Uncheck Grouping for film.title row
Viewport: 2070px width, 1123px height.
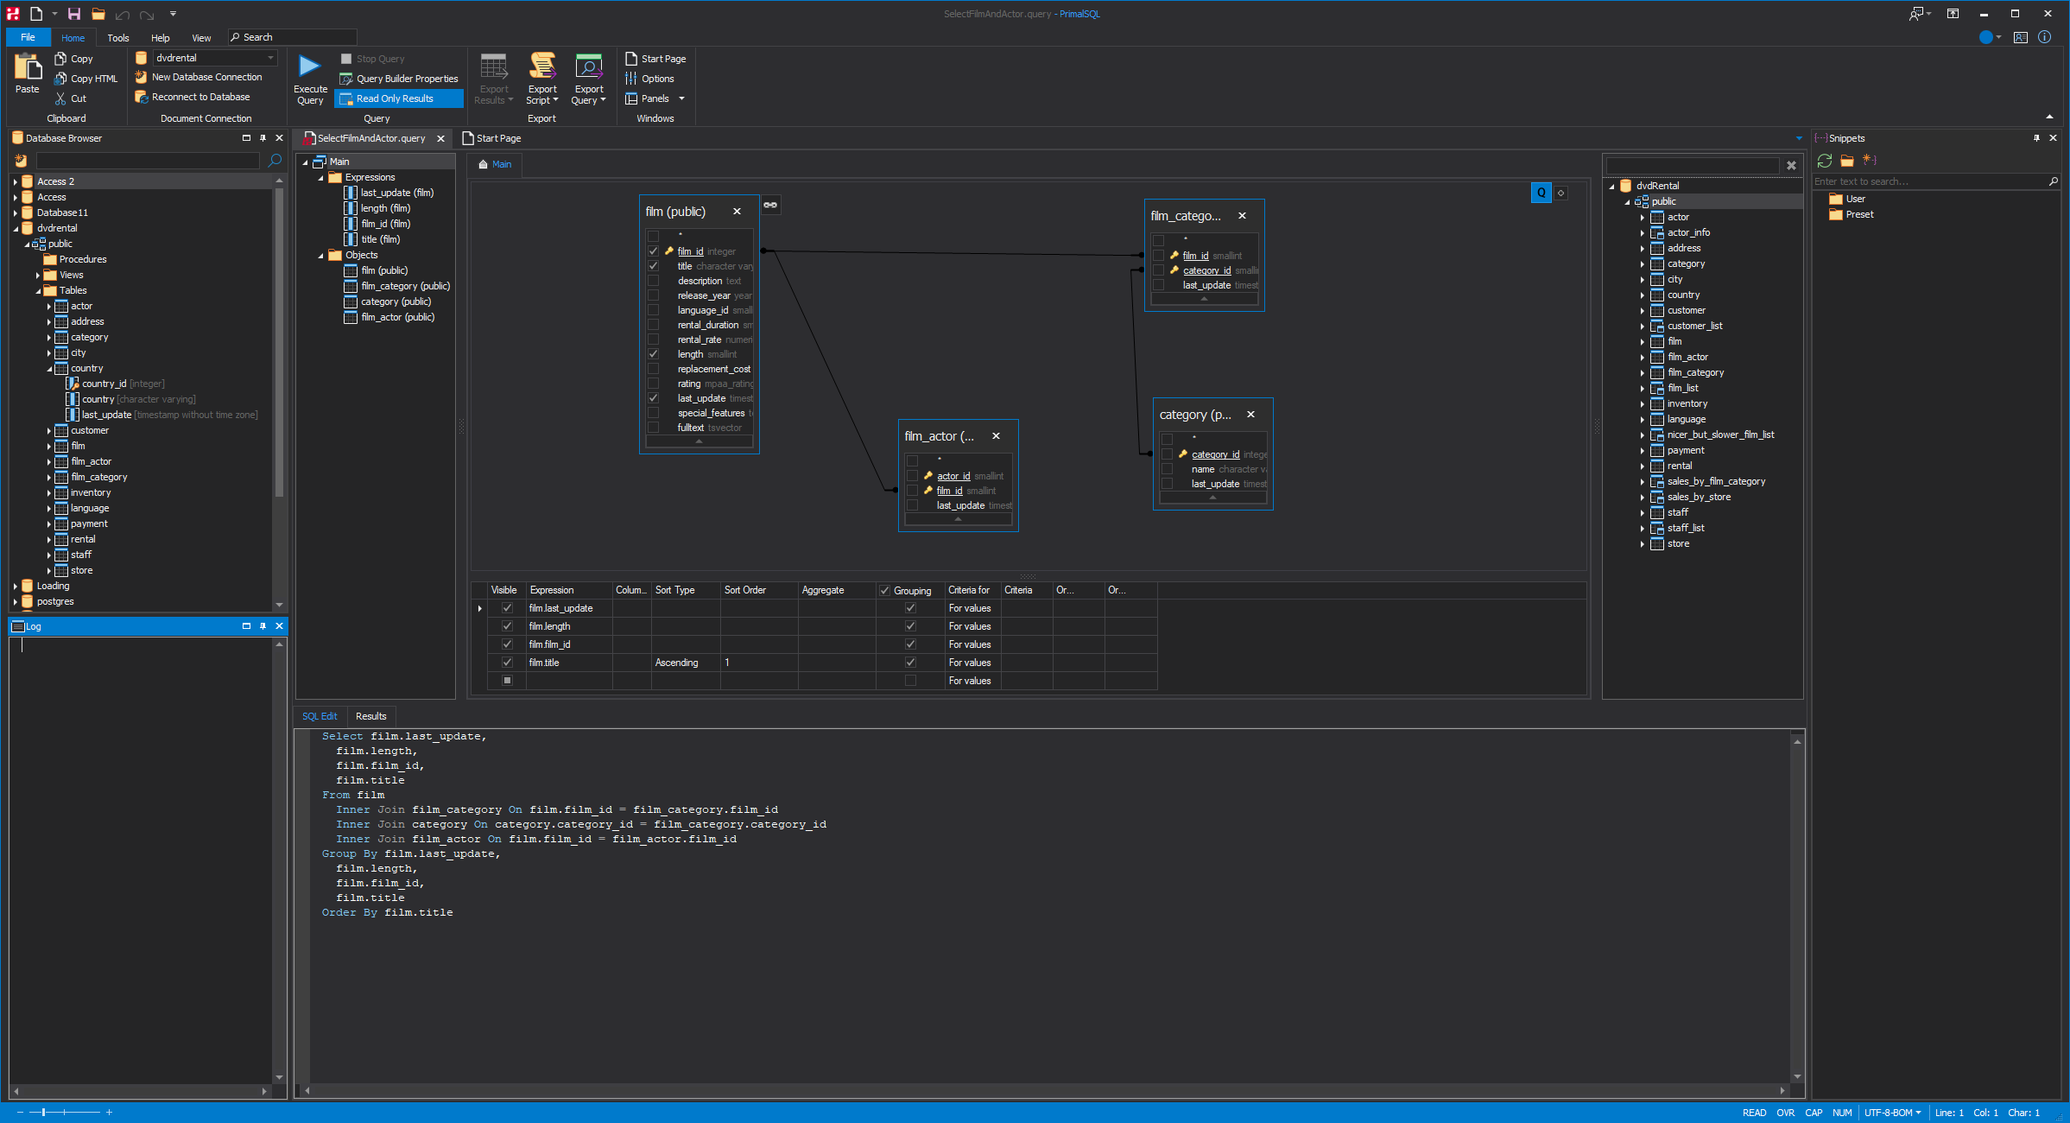[x=910, y=663]
